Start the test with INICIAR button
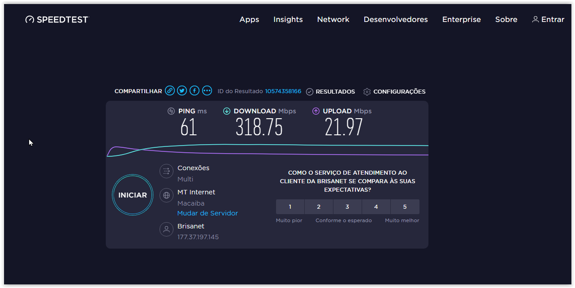575x288 pixels. coord(133,195)
